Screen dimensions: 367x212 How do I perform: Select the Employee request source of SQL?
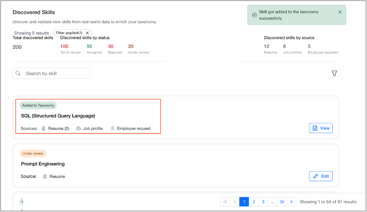(x=130, y=128)
